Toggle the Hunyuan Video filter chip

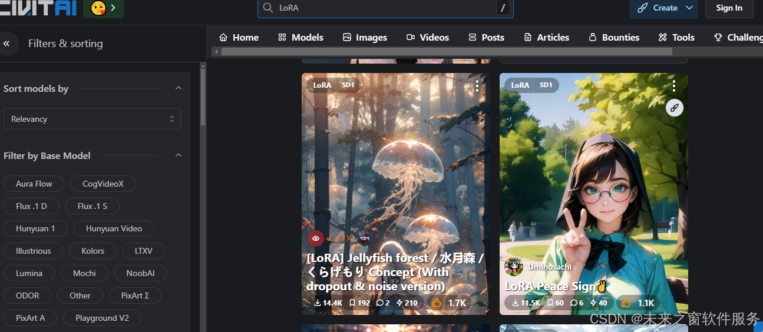coord(114,228)
